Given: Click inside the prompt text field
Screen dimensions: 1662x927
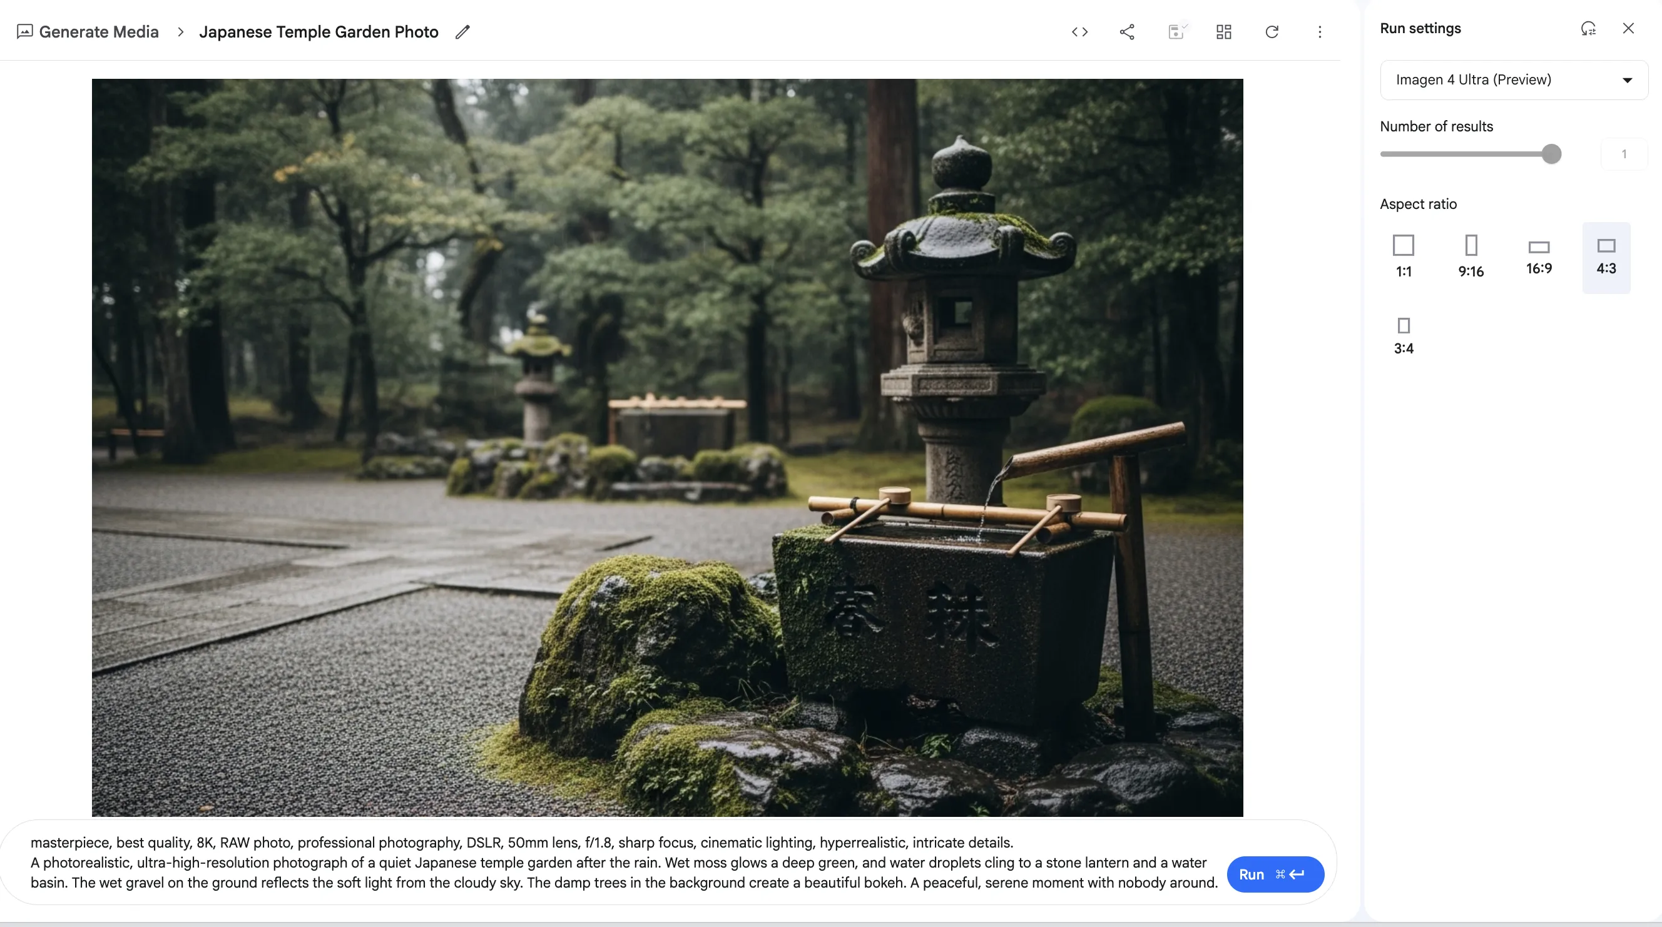Looking at the screenshot, I should pyautogui.click(x=581, y=863).
